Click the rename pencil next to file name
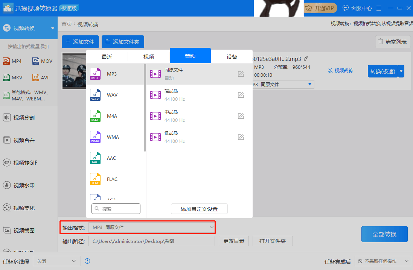413x270 pixels. pos(306,59)
